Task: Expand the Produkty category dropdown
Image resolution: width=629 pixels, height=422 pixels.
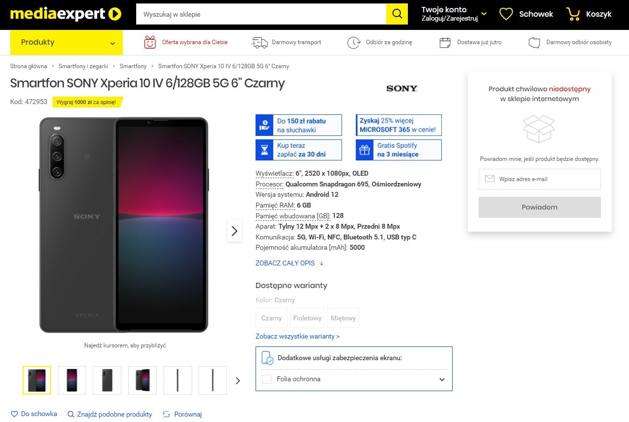Action: point(66,43)
